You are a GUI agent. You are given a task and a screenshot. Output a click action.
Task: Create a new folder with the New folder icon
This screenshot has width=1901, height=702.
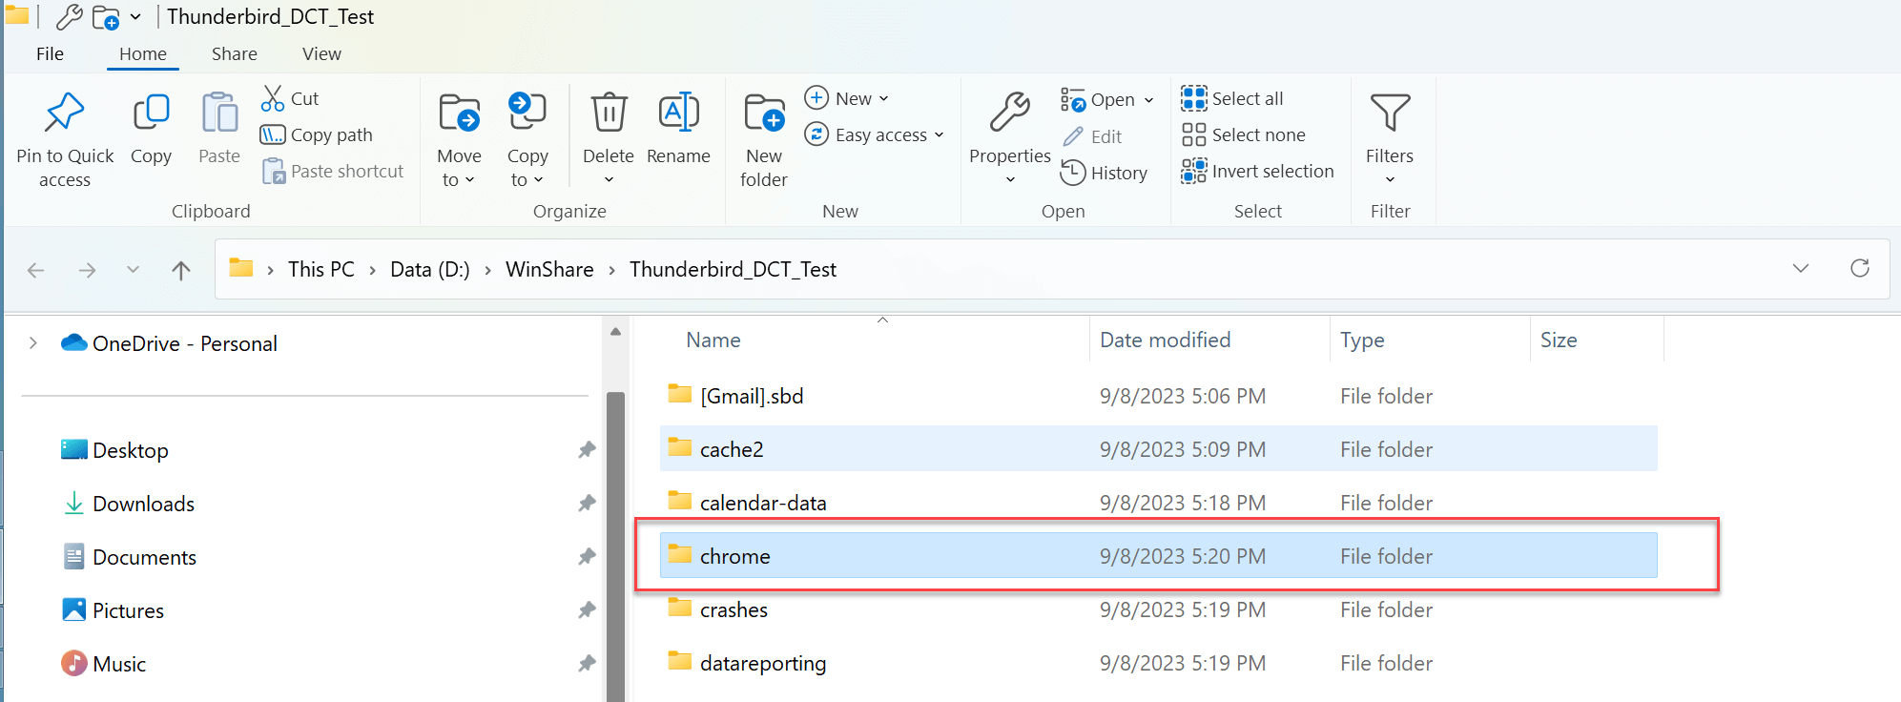pyautogui.click(x=764, y=113)
